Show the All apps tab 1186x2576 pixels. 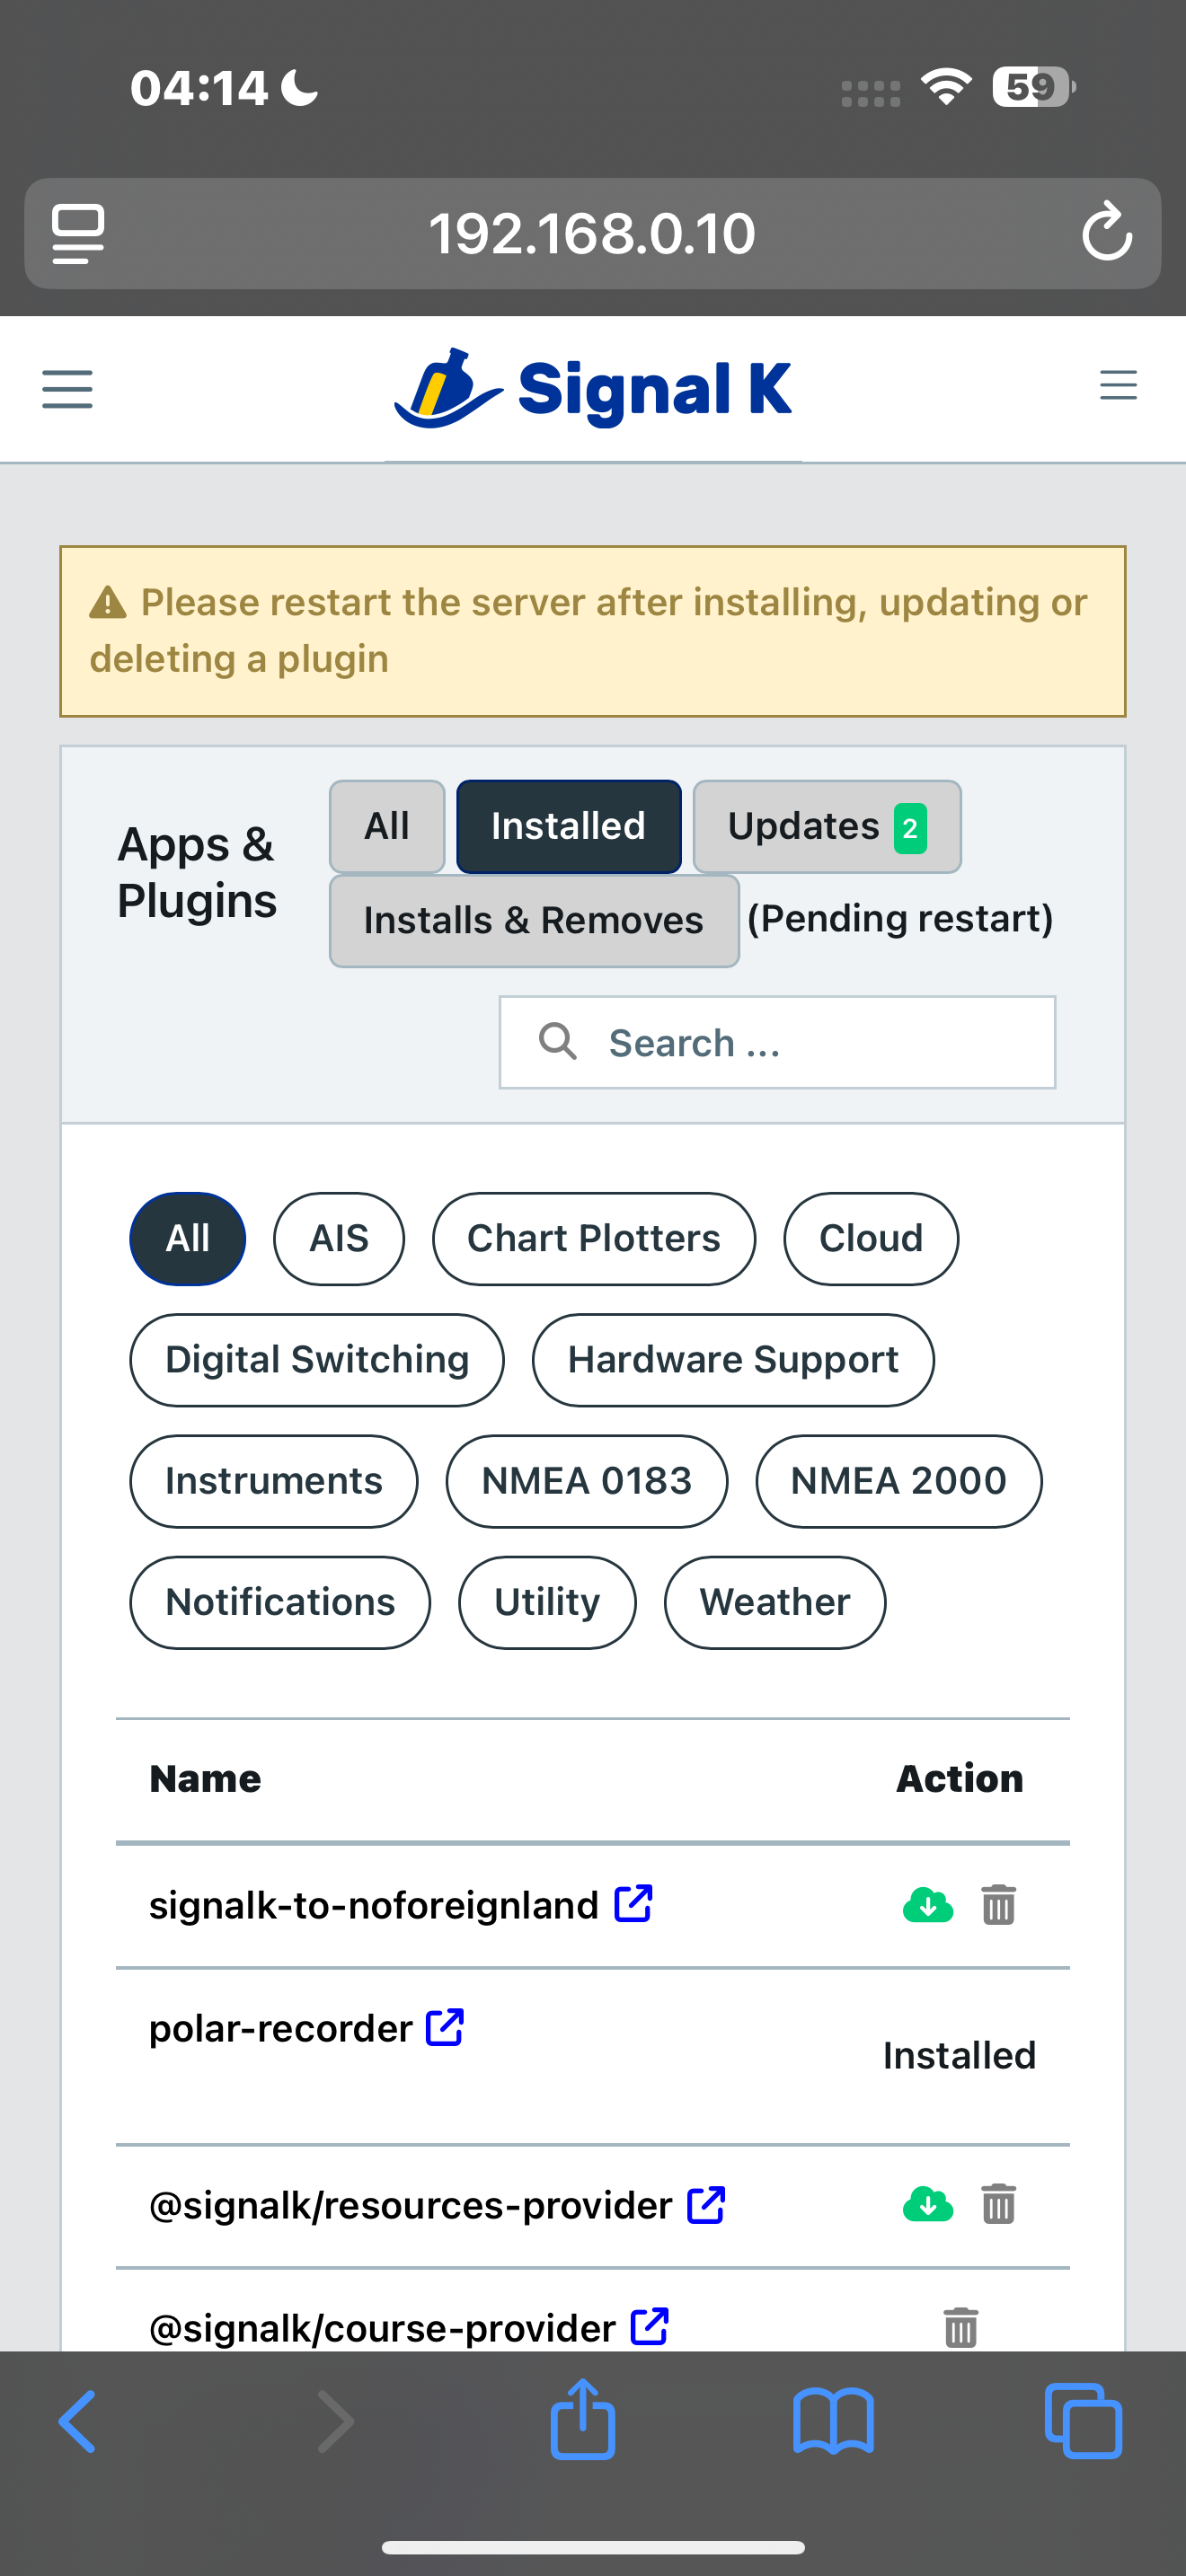[x=387, y=827]
